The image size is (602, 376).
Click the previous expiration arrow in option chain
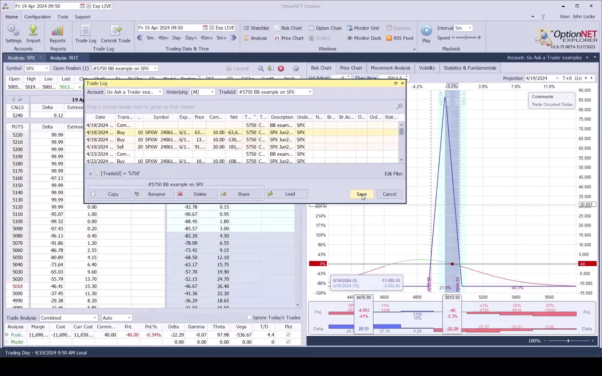tap(13, 99)
